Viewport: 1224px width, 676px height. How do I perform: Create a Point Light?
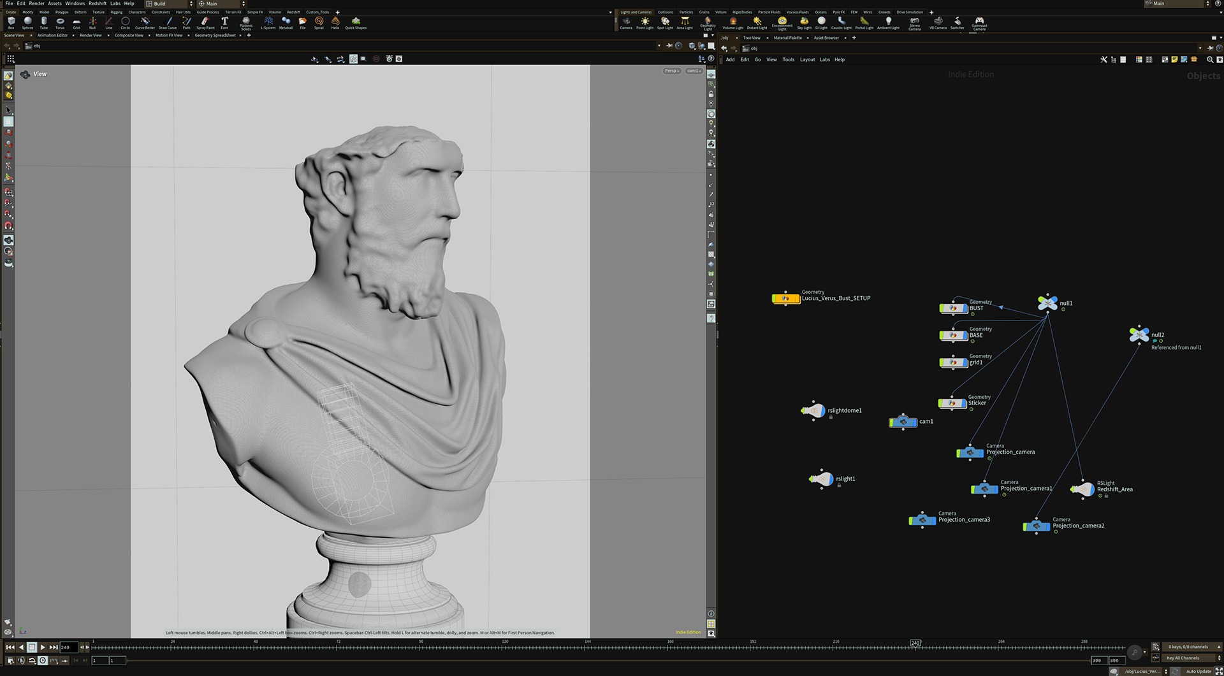tap(645, 23)
